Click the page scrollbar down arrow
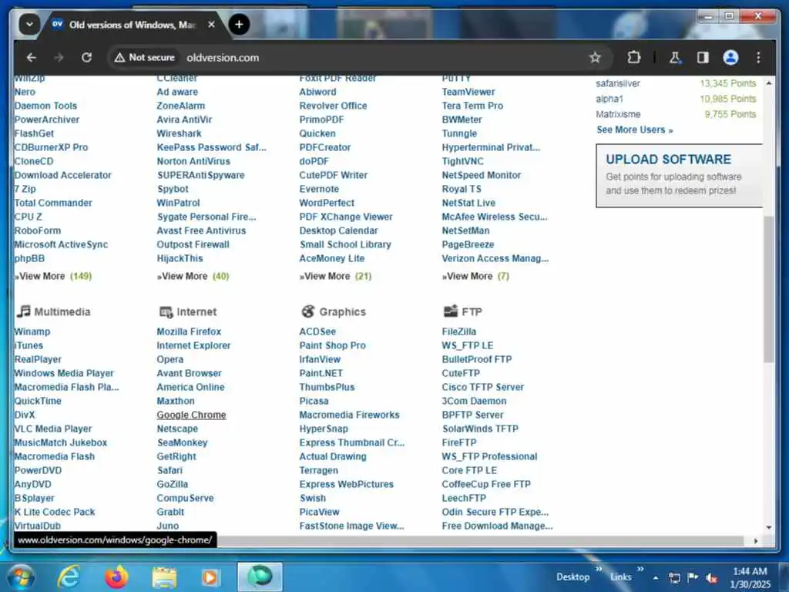Screen dimensions: 789x592 tap(769, 527)
